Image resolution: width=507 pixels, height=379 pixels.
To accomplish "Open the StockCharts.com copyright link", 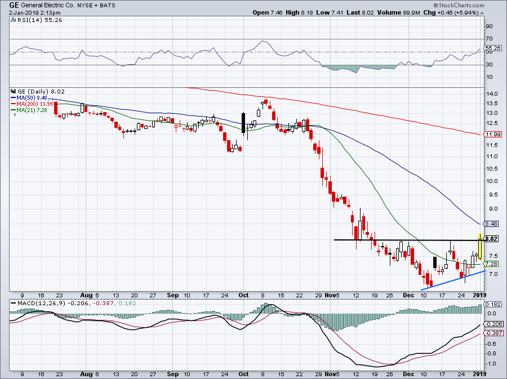I will [458, 5].
